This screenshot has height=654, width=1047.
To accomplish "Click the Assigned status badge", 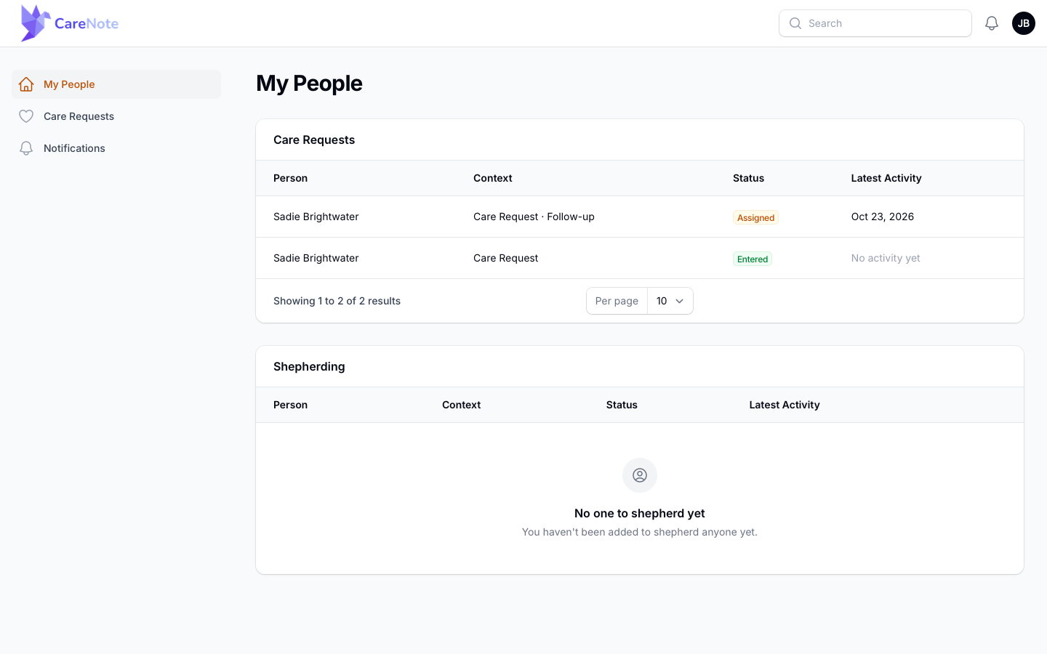I will coord(755,217).
